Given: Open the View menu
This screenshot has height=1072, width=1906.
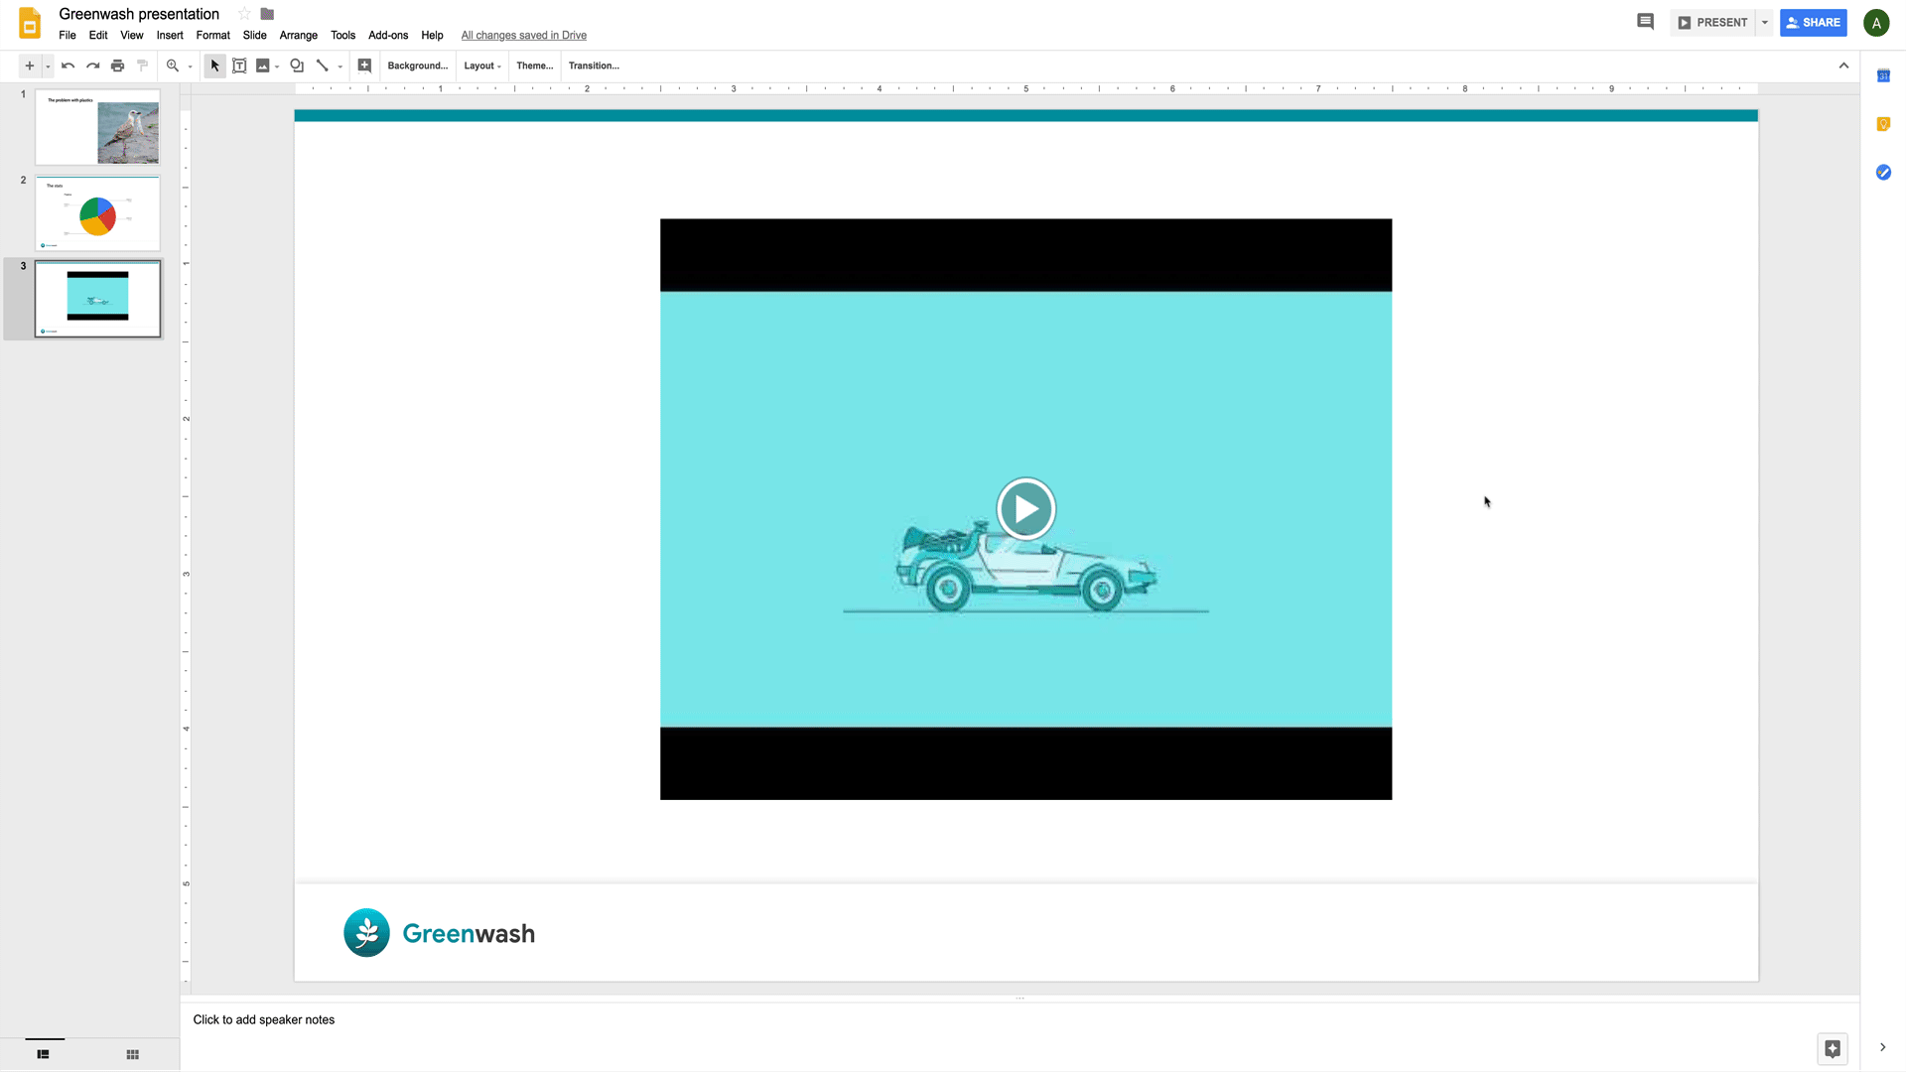Looking at the screenshot, I should click(132, 35).
